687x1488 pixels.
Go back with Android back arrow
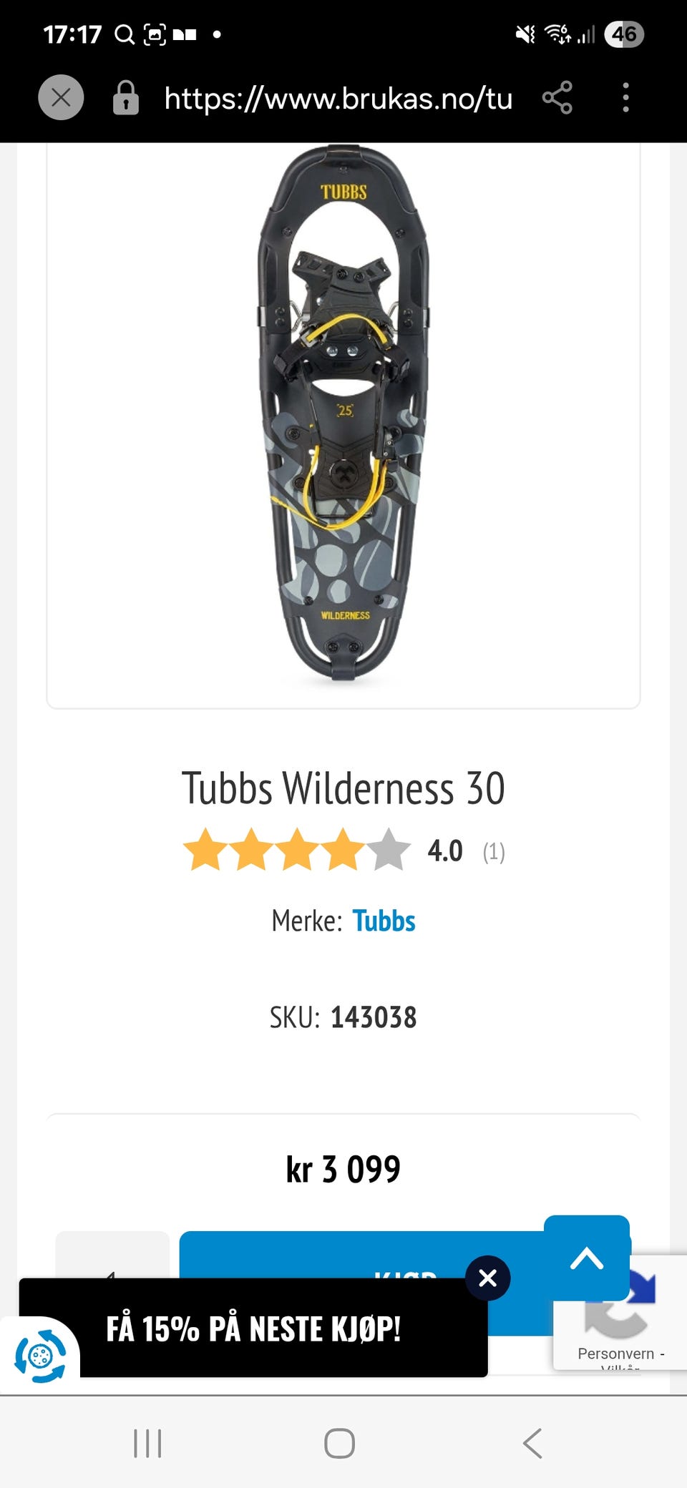(532, 1443)
